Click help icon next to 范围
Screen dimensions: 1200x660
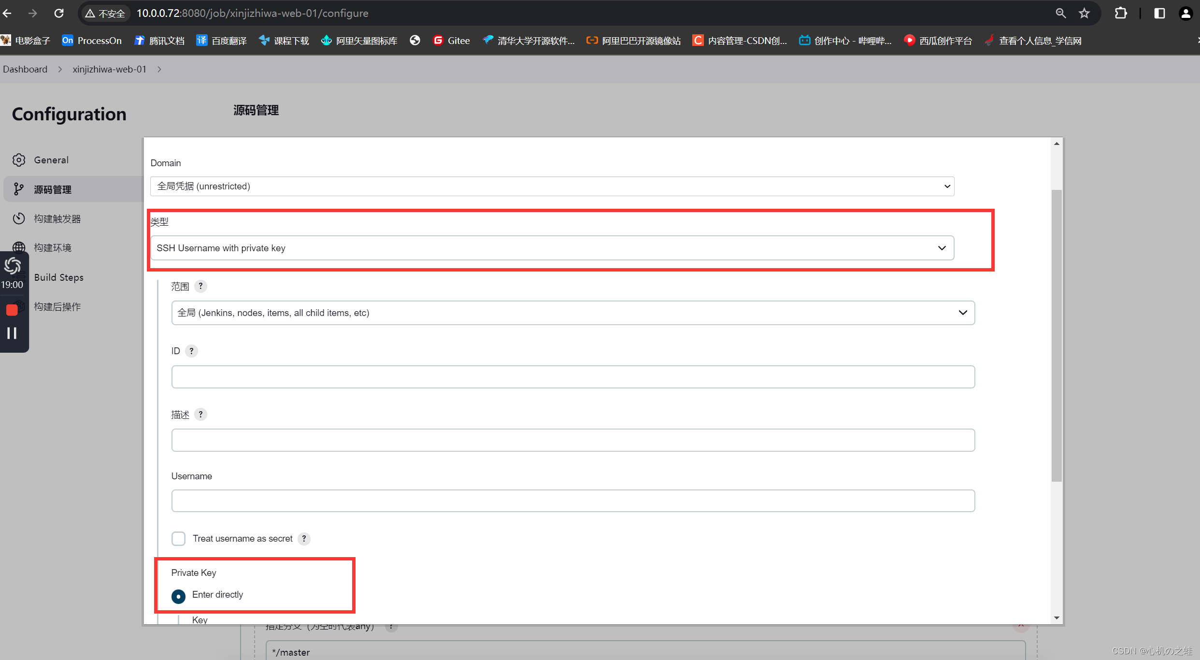coord(200,286)
